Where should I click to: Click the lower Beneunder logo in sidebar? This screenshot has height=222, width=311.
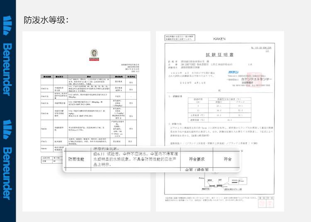pos(8,159)
